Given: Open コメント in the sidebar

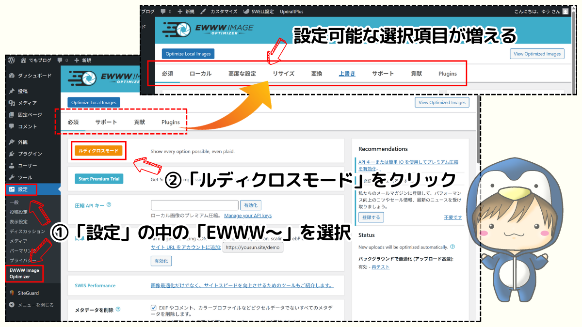Looking at the screenshot, I should (x=23, y=126).
